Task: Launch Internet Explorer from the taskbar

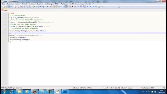Action: 12,92
